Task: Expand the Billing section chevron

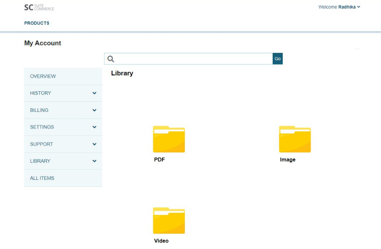Action: click(94, 110)
